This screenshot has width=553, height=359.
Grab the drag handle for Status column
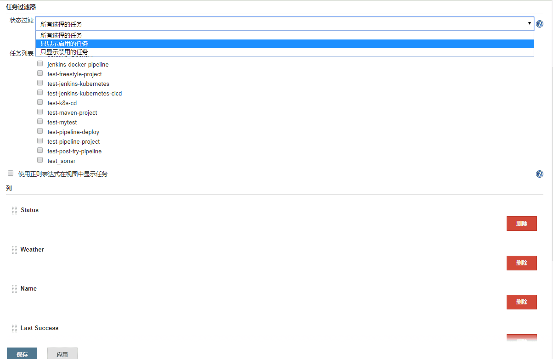point(14,211)
